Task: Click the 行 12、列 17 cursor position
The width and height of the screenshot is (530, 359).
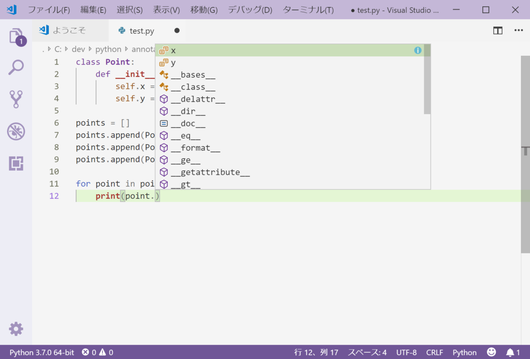Action: pos(316,353)
